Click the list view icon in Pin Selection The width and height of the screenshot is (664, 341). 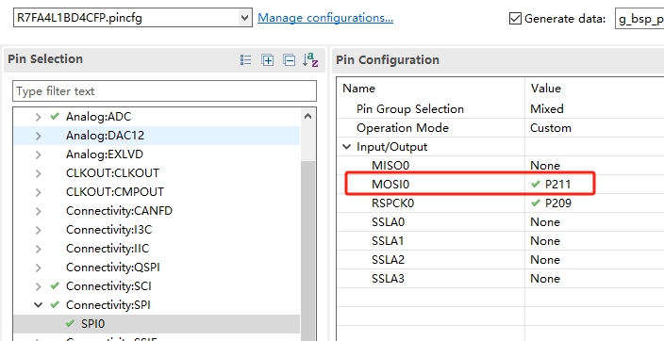(245, 60)
